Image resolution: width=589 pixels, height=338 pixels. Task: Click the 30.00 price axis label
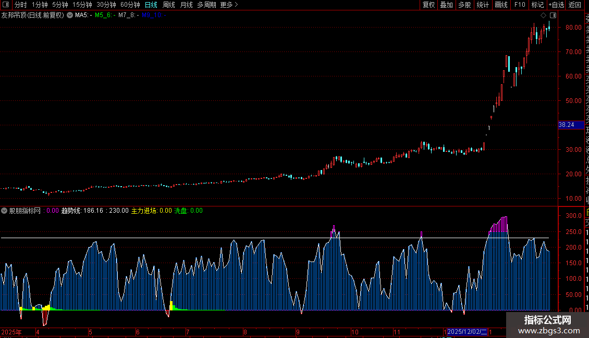pos(573,150)
